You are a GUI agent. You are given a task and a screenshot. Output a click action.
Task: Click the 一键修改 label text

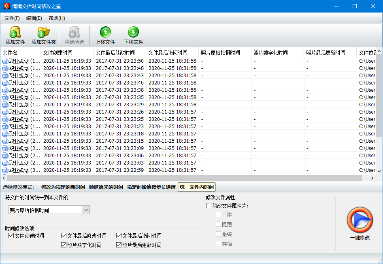point(360,238)
